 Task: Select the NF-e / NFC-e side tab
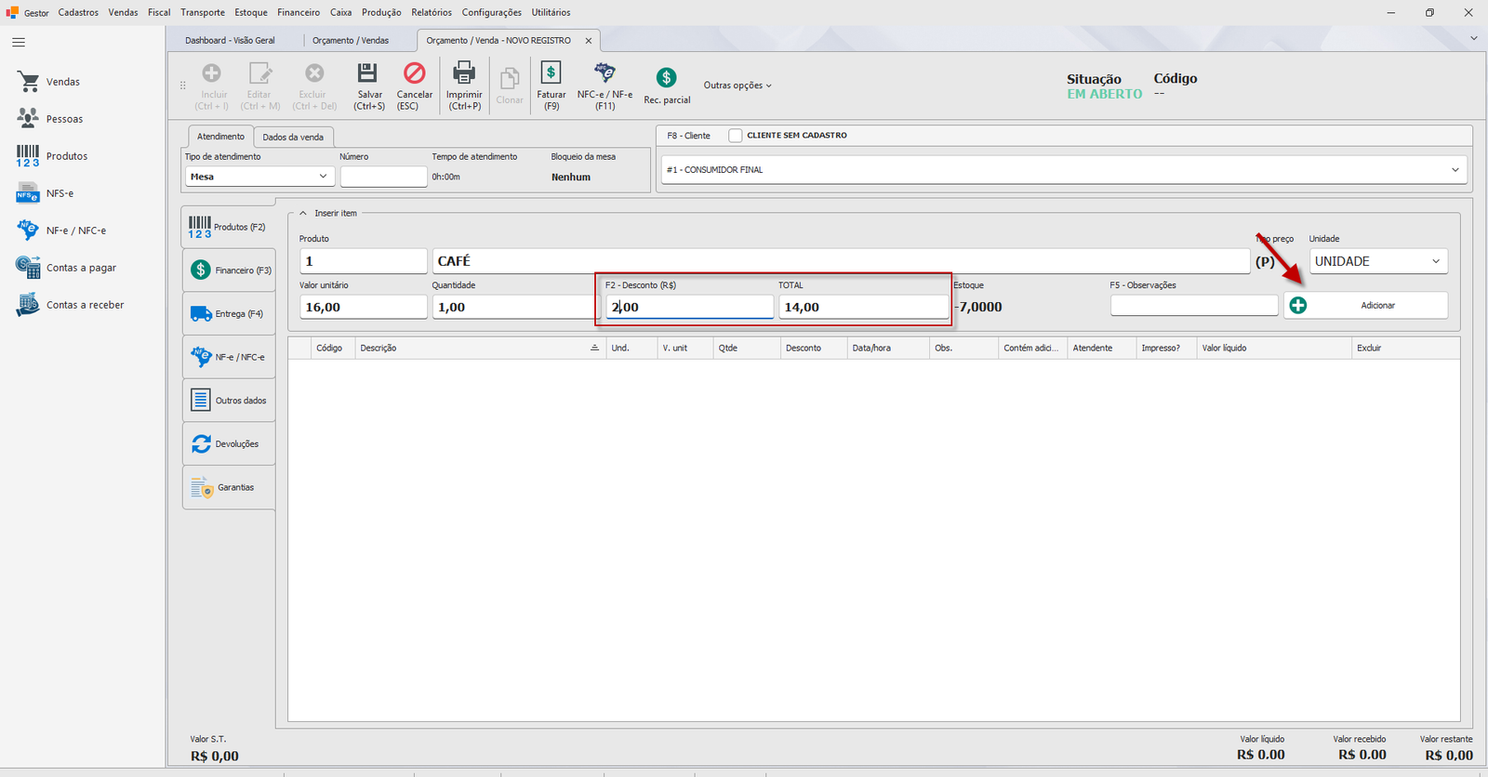(229, 357)
